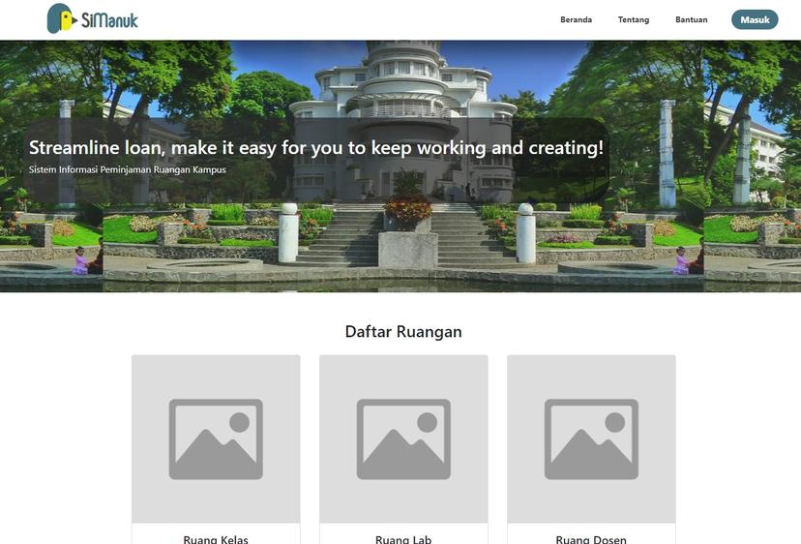Click the Ruang Dosen placeholder image icon
The height and width of the screenshot is (544, 801).
(591, 438)
